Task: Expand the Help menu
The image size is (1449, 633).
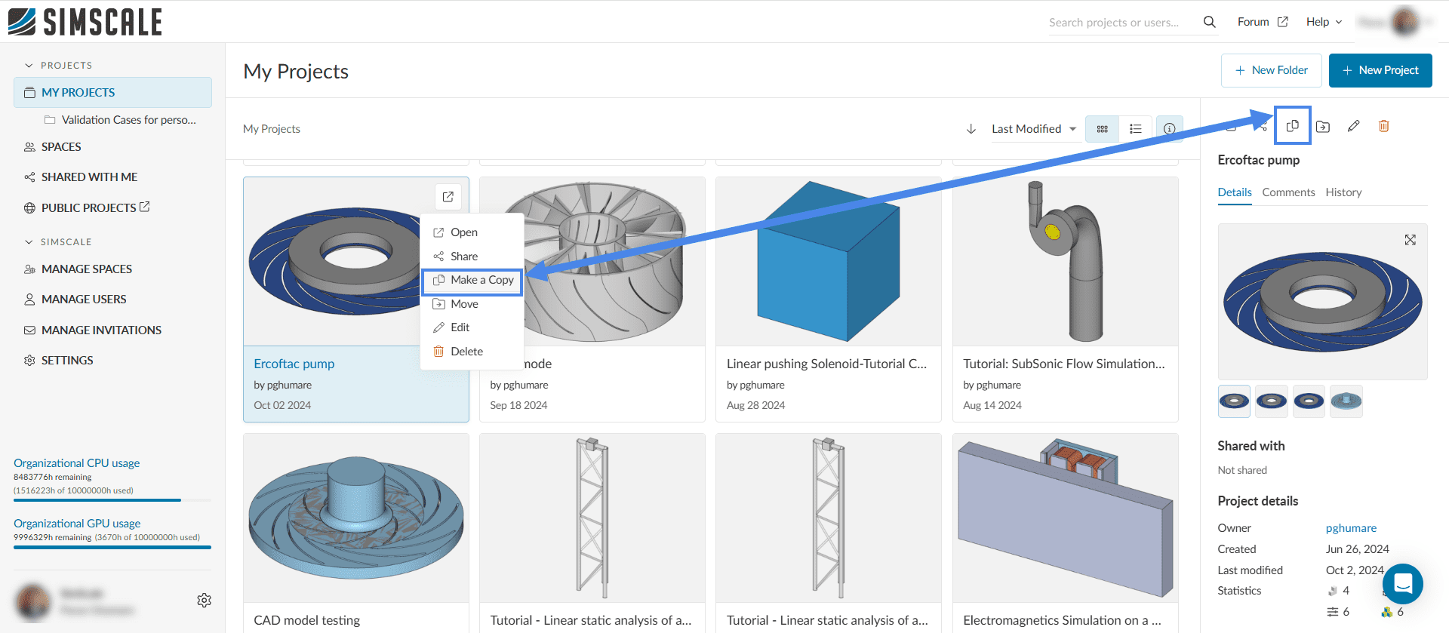Action: point(1324,22)
